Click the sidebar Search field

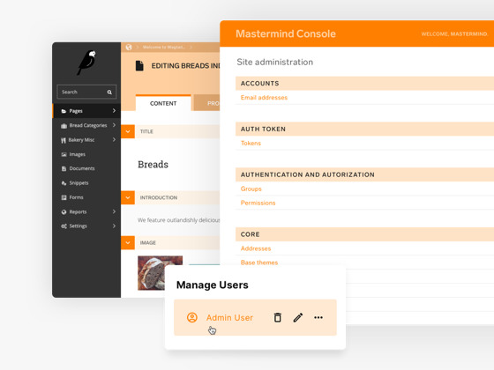(86, 92)
